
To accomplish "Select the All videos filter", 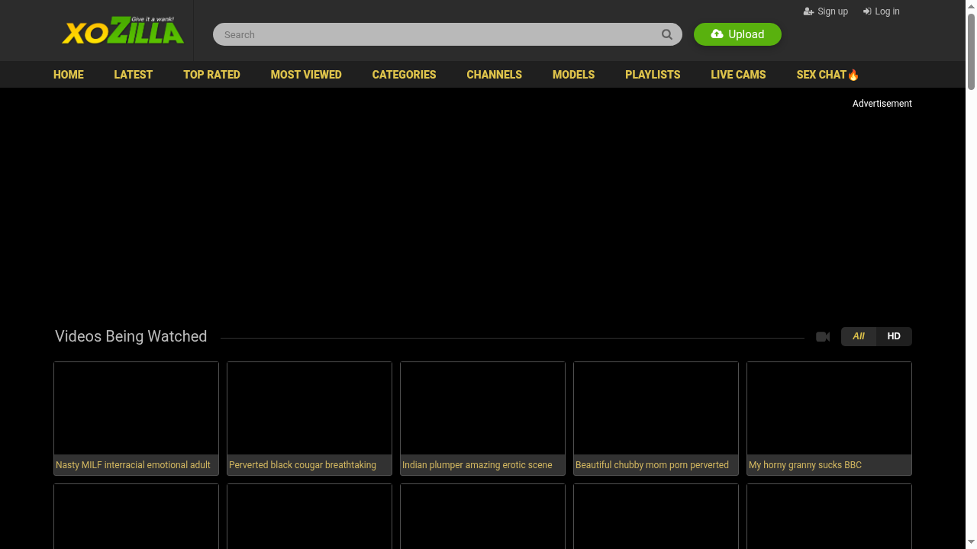I will 859,336.
